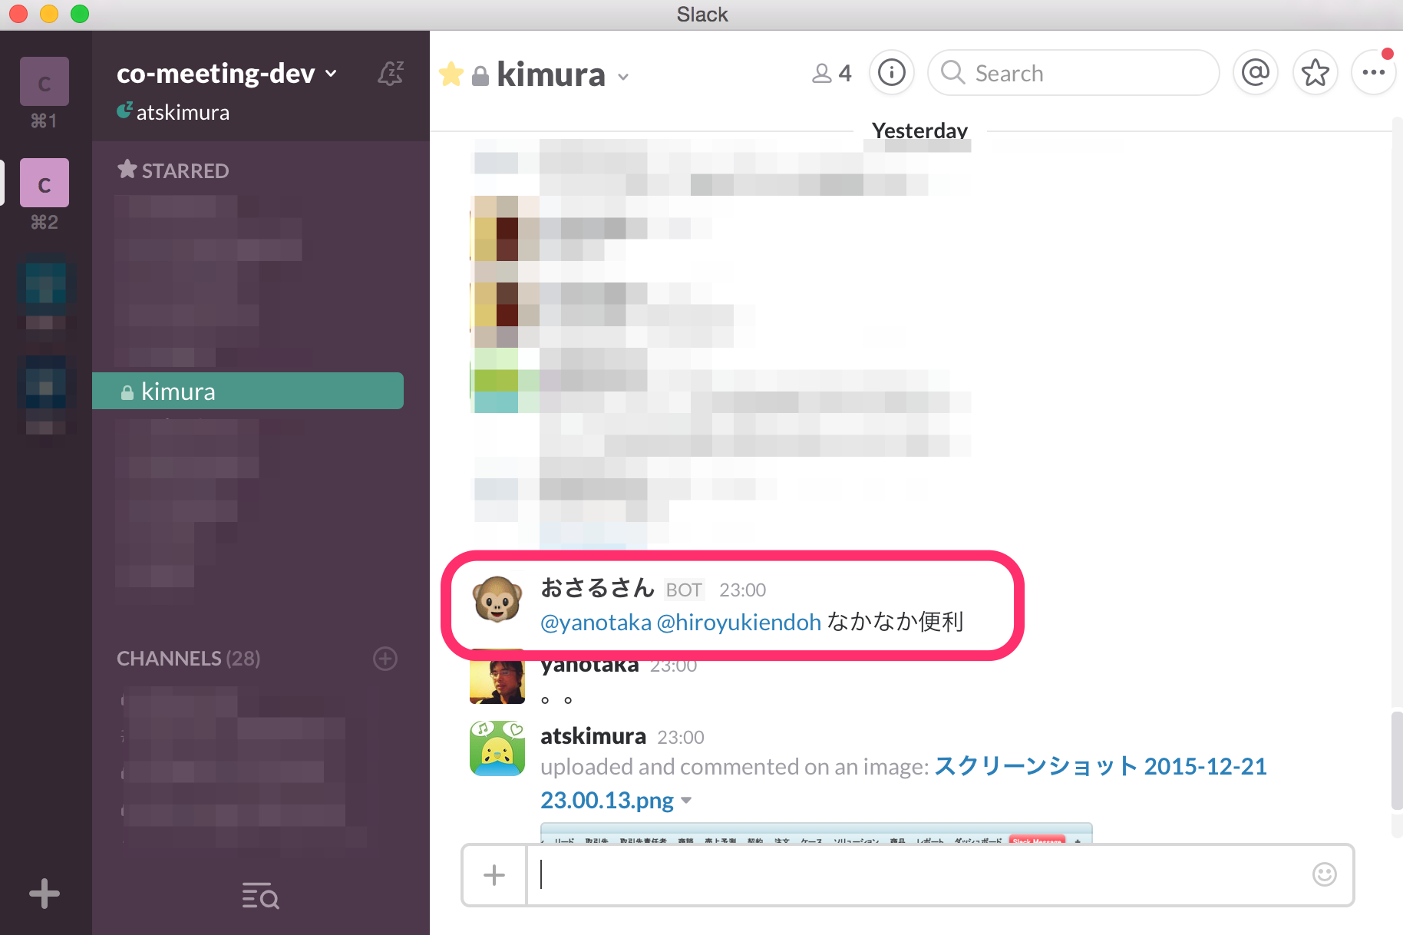Open mentions and reactions @ icon
The width and height of the screenshot is (1403, 935).
point(1256,73)
